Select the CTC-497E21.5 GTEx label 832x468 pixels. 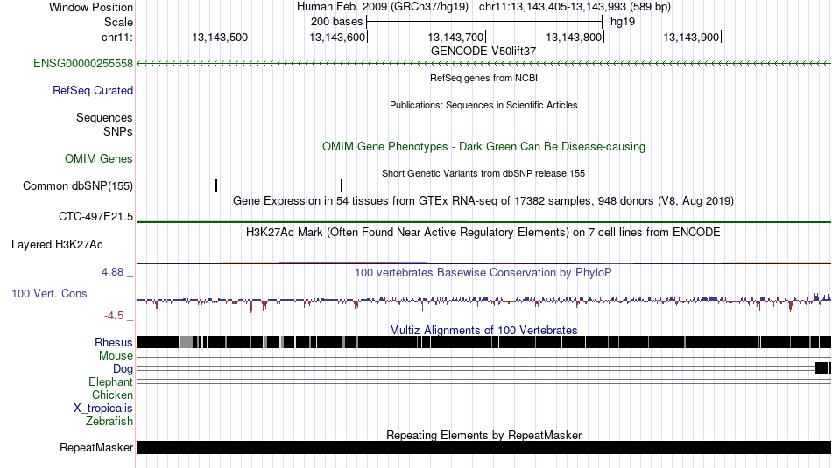point(95,217)
